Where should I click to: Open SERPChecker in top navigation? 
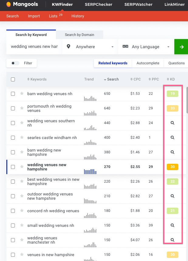pos(98,5)
